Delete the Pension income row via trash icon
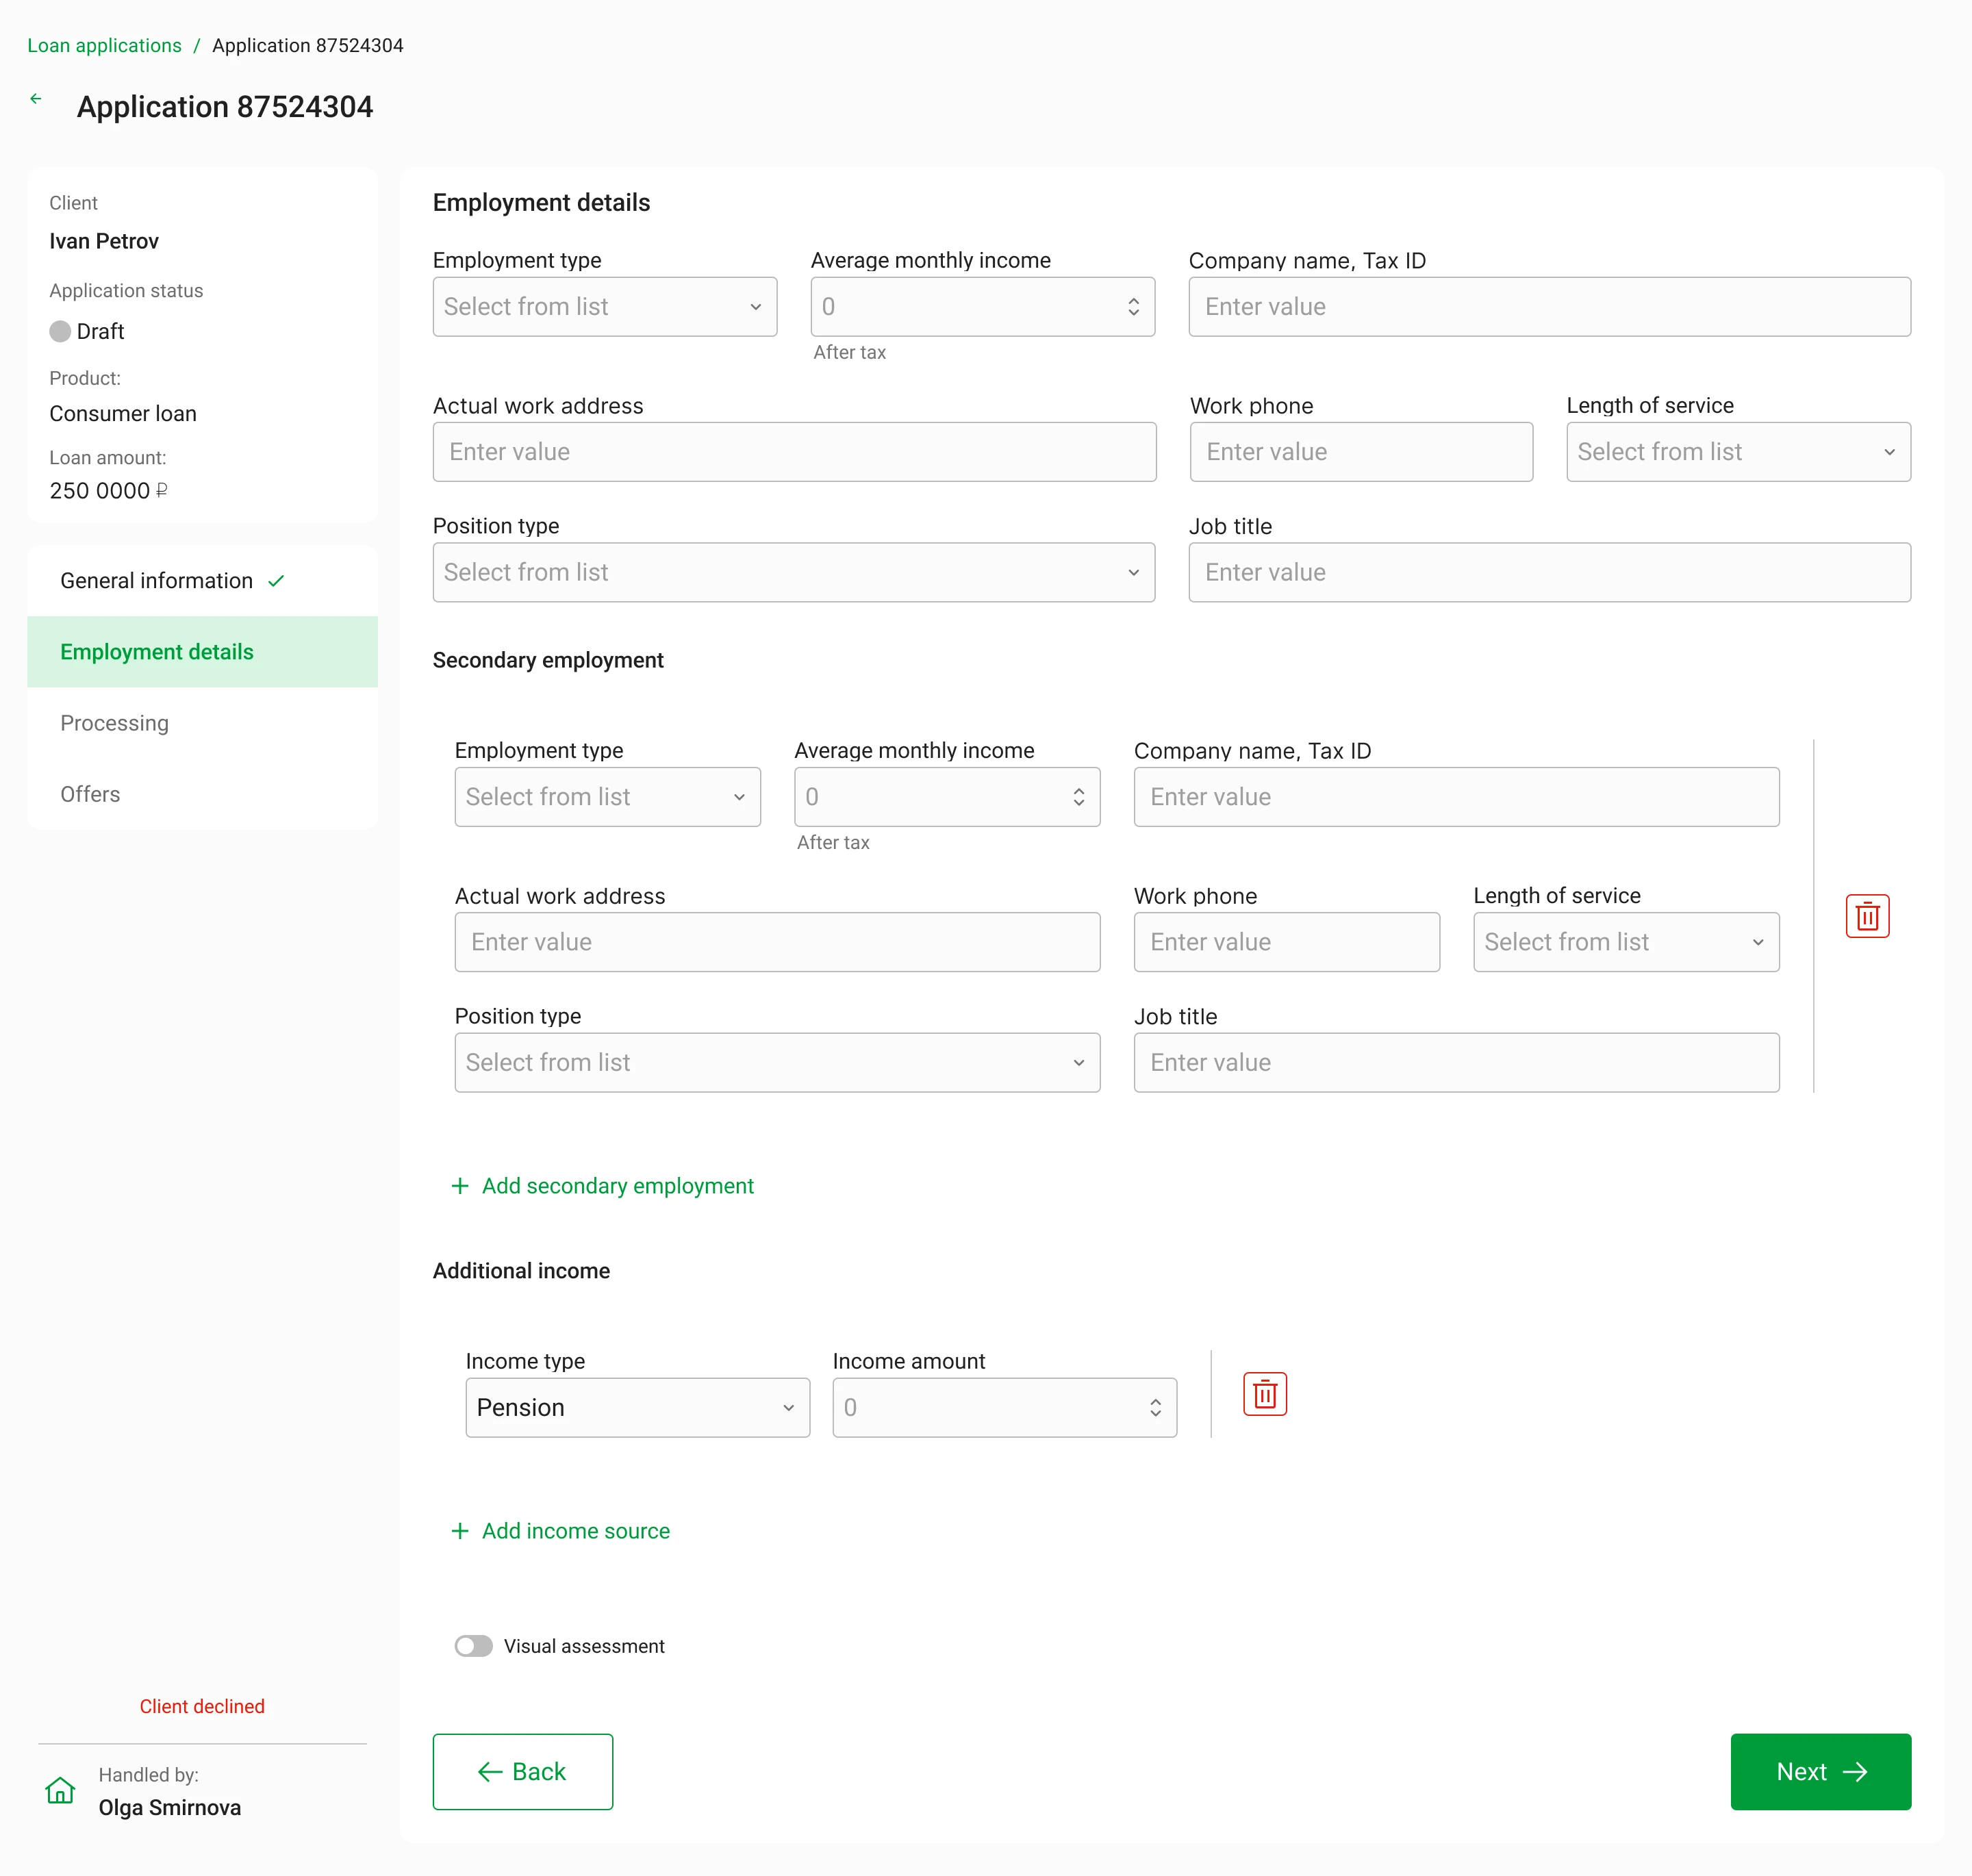 [x=1264, y=1393]
